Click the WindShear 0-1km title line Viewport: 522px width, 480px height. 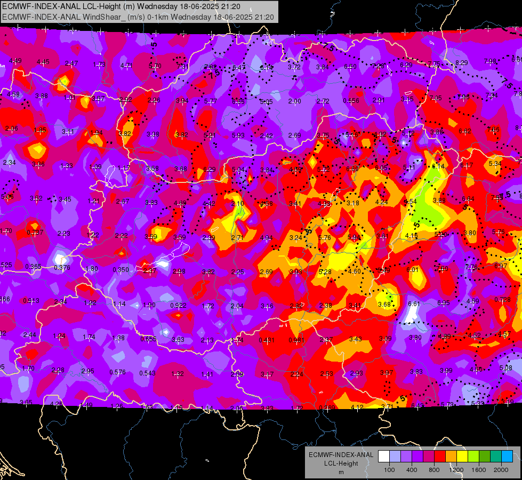coord(138,17)
